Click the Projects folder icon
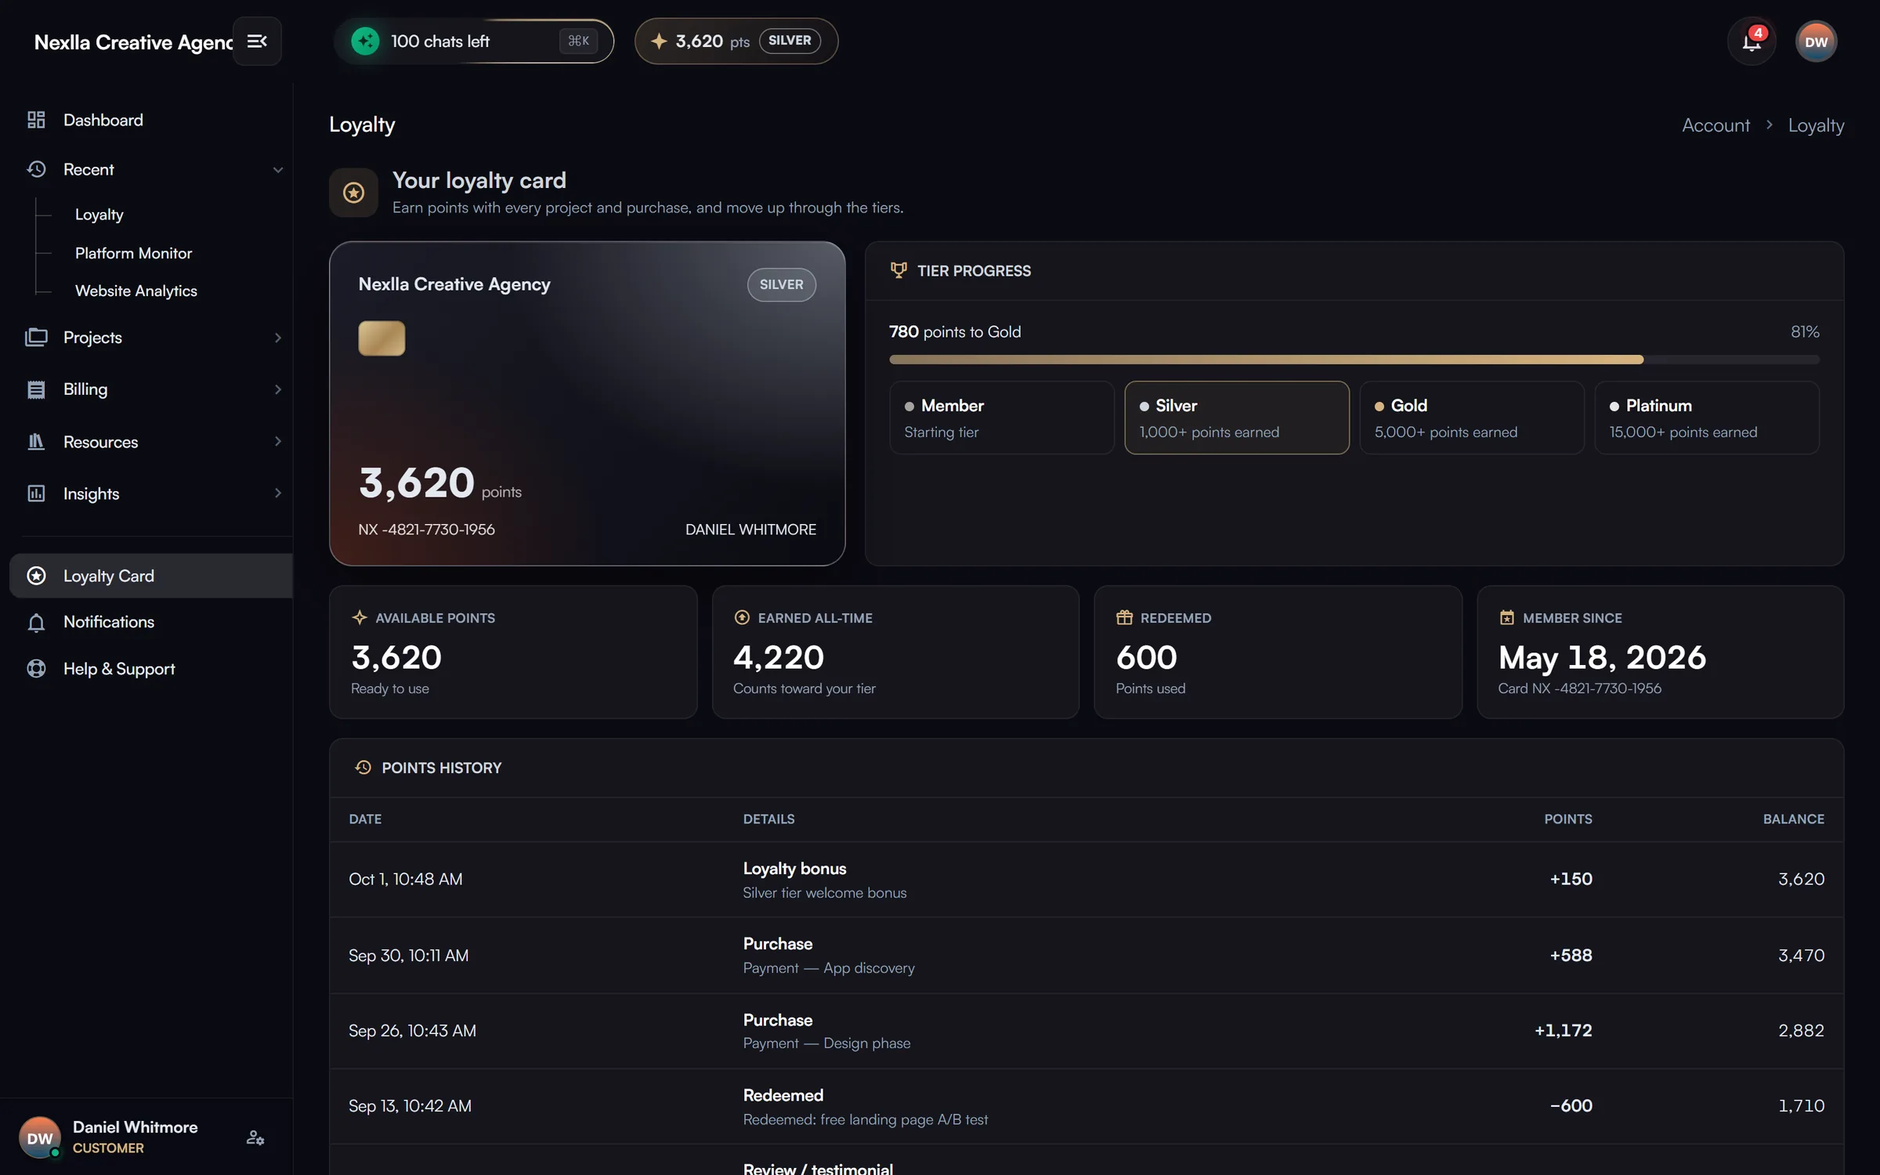This screenshot has width=1880, height=1175. (36, 338)
